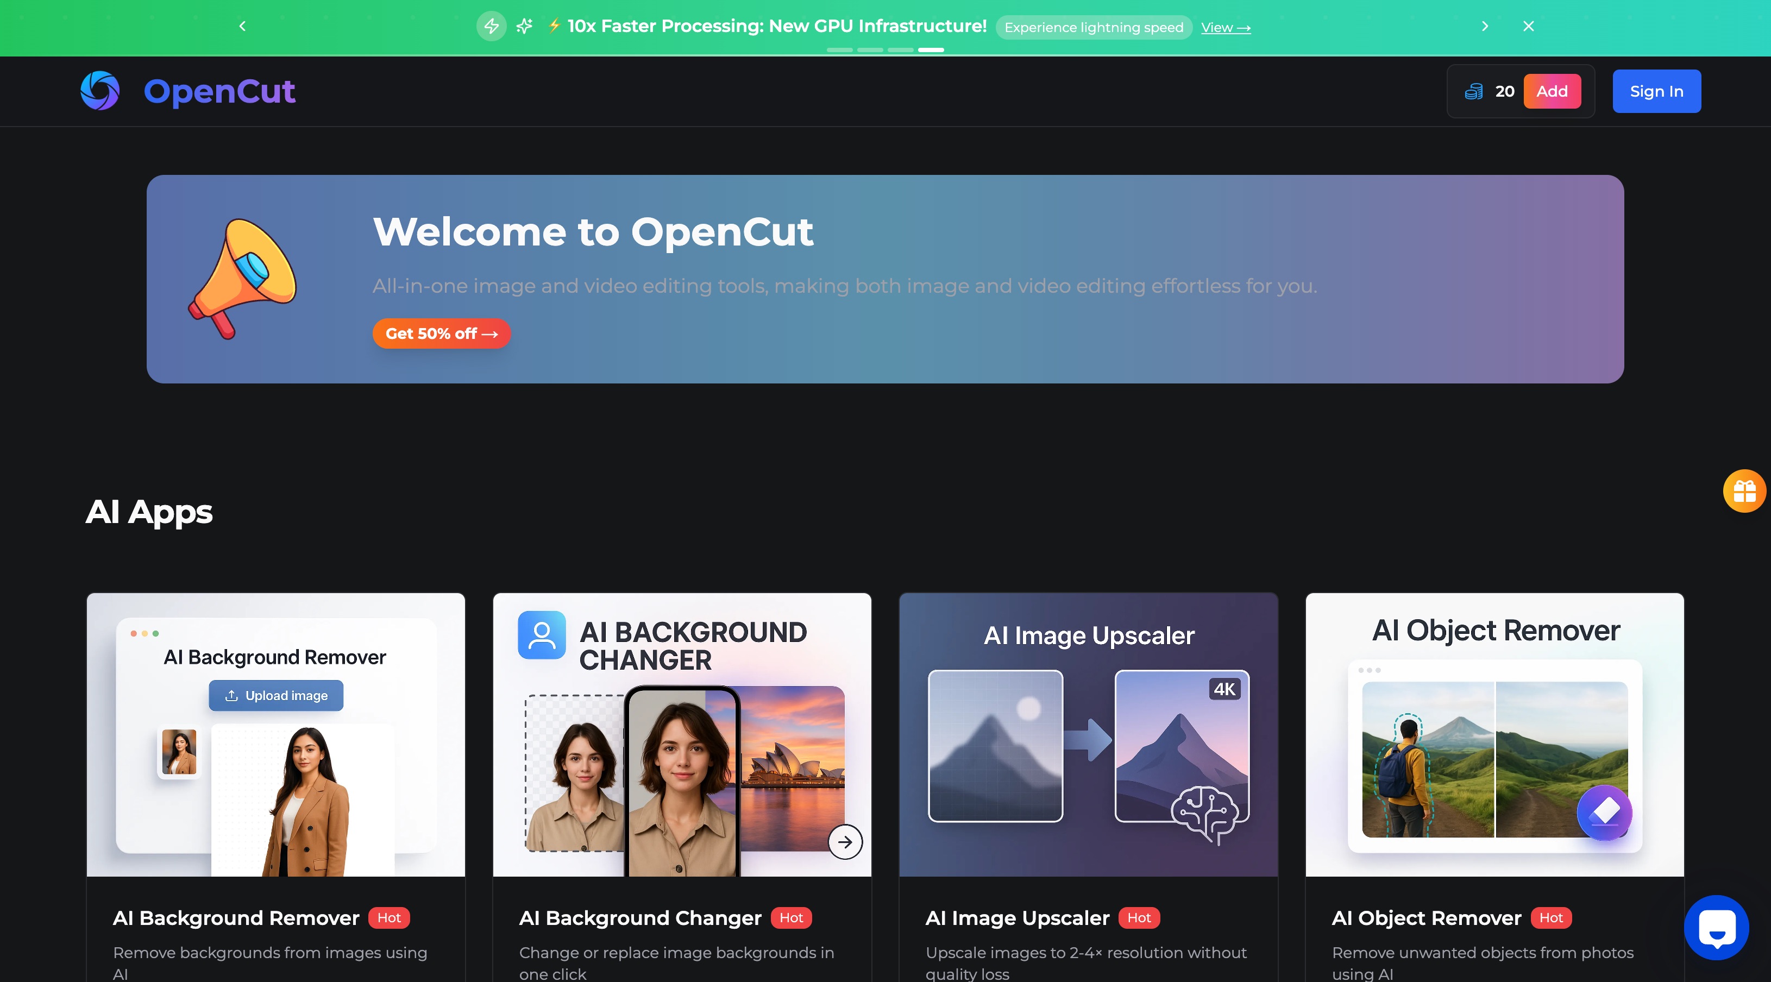Click the OpenCut swirl logo icon
Screen dimensions: 1771x982
pos(101,91)
